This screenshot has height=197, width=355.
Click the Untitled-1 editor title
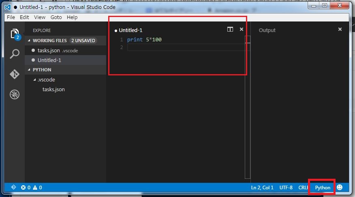130,30
